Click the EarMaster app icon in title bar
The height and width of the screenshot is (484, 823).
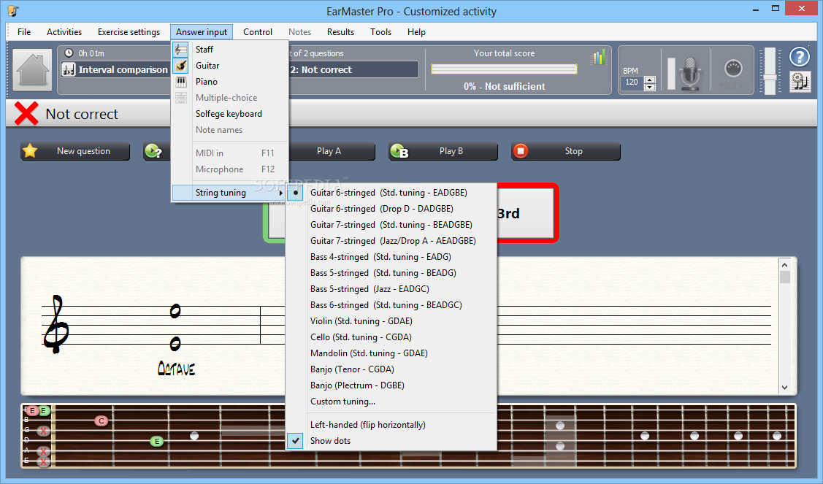click(13, 10)
